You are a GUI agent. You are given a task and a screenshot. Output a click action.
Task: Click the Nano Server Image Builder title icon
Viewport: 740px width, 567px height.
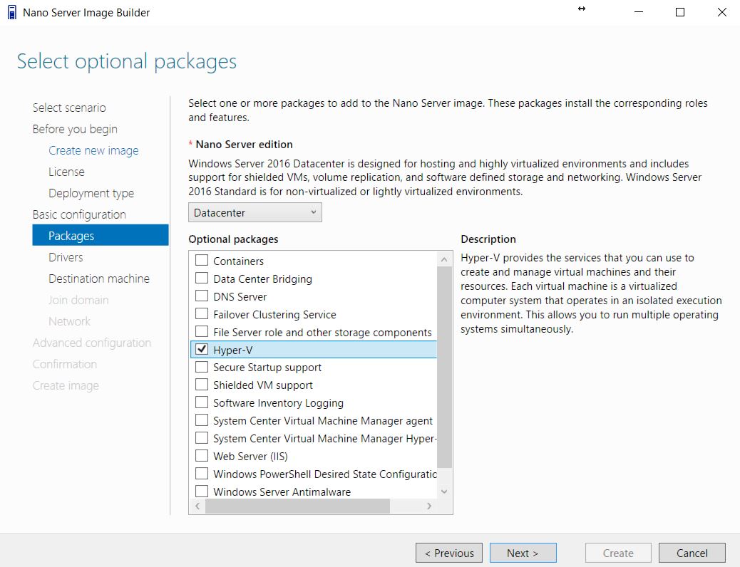(x=12, y=12)
